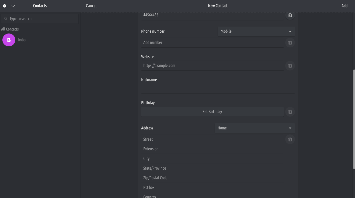Click the magnifier icon in the search box

pyautogui.click(x=6, y=19)
